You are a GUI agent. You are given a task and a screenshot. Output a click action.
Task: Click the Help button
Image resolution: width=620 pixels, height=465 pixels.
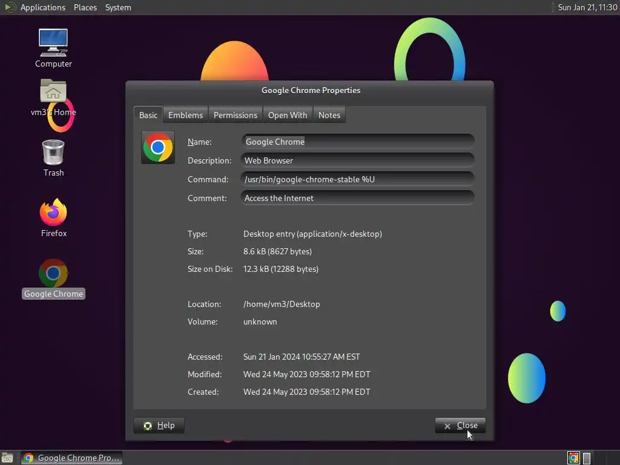point(159,426)
